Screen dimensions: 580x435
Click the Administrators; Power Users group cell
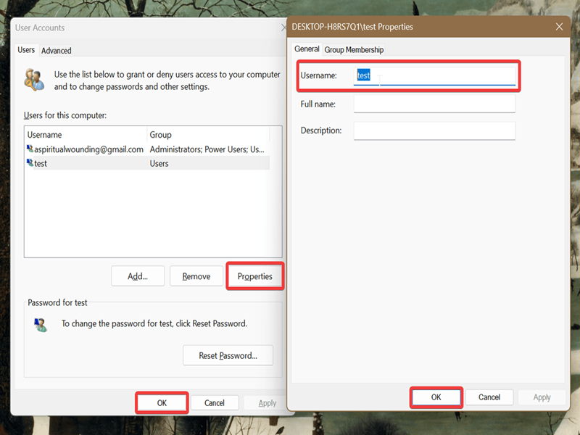pos(207,149)
